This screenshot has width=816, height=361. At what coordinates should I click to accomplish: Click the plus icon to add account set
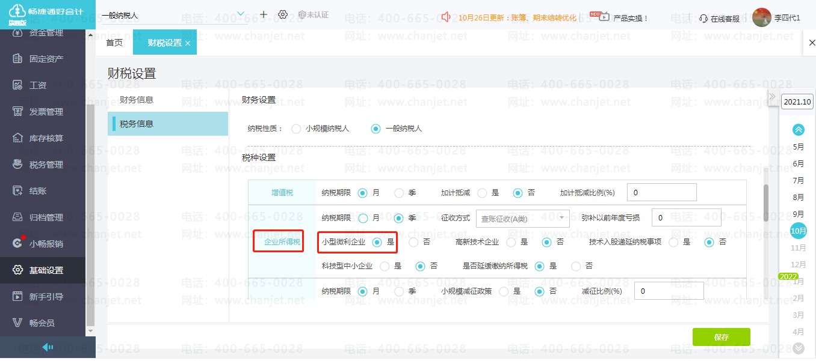click(x=264, y=14)
